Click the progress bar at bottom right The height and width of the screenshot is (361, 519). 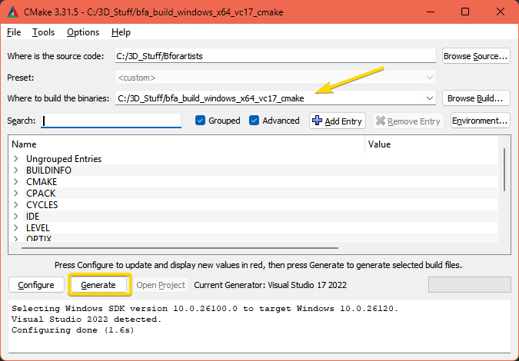pos(470,285)
